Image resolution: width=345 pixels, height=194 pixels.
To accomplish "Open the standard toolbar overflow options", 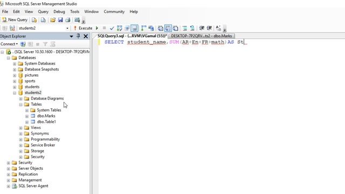I will [84, 22].
